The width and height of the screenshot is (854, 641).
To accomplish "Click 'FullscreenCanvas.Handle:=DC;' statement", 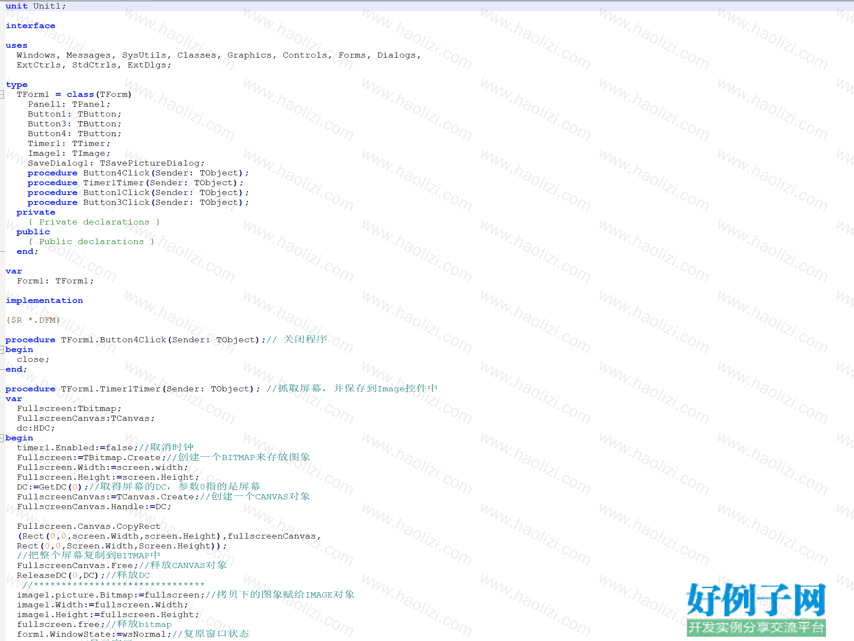I will pos(94,507).
